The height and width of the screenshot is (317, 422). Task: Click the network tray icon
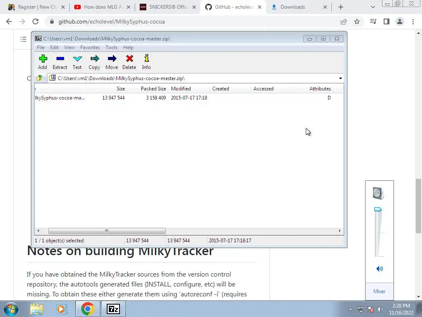[360, 309]
